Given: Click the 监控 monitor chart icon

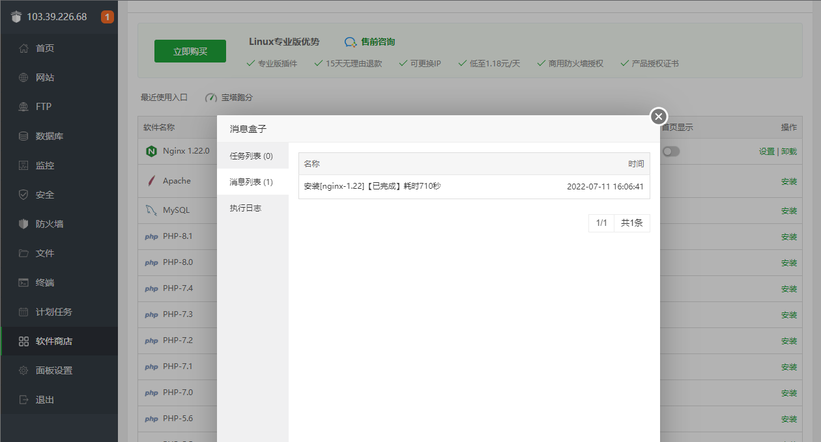Looking at the screenshot, I should (x=23, y=165).
